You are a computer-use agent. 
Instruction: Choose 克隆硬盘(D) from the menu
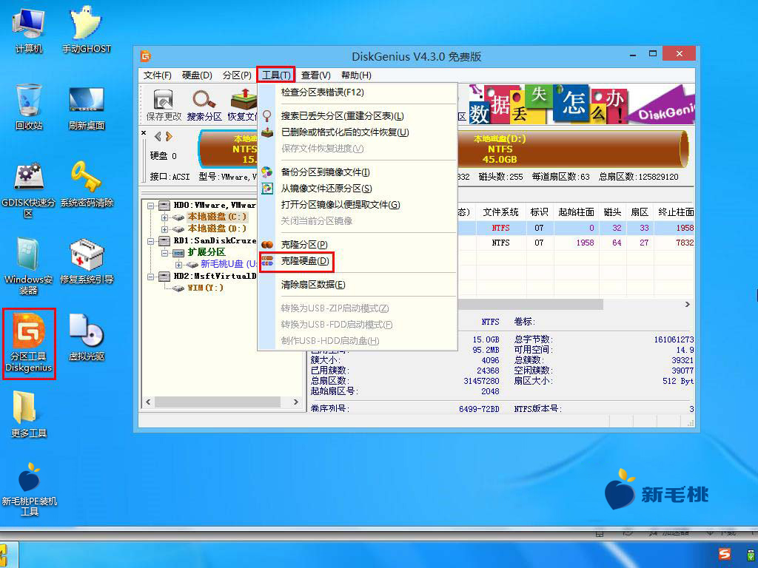(x=358, y=261)
